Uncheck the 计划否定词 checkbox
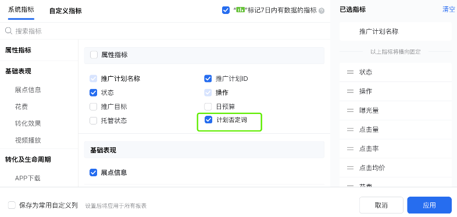 [208, 120]
